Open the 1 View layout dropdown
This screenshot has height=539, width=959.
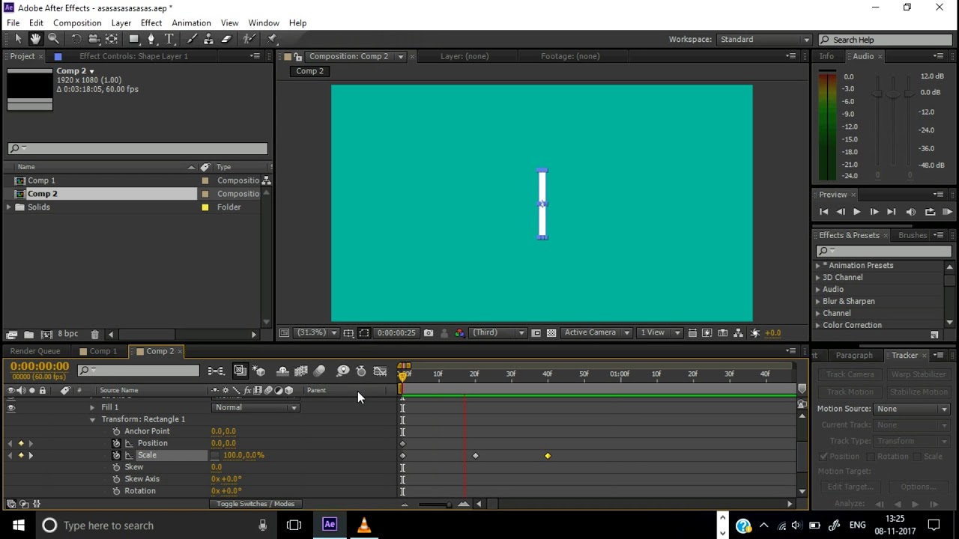(659, 333)
